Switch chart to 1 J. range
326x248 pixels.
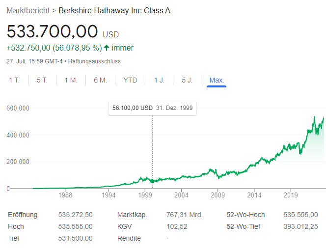[159, 80]
